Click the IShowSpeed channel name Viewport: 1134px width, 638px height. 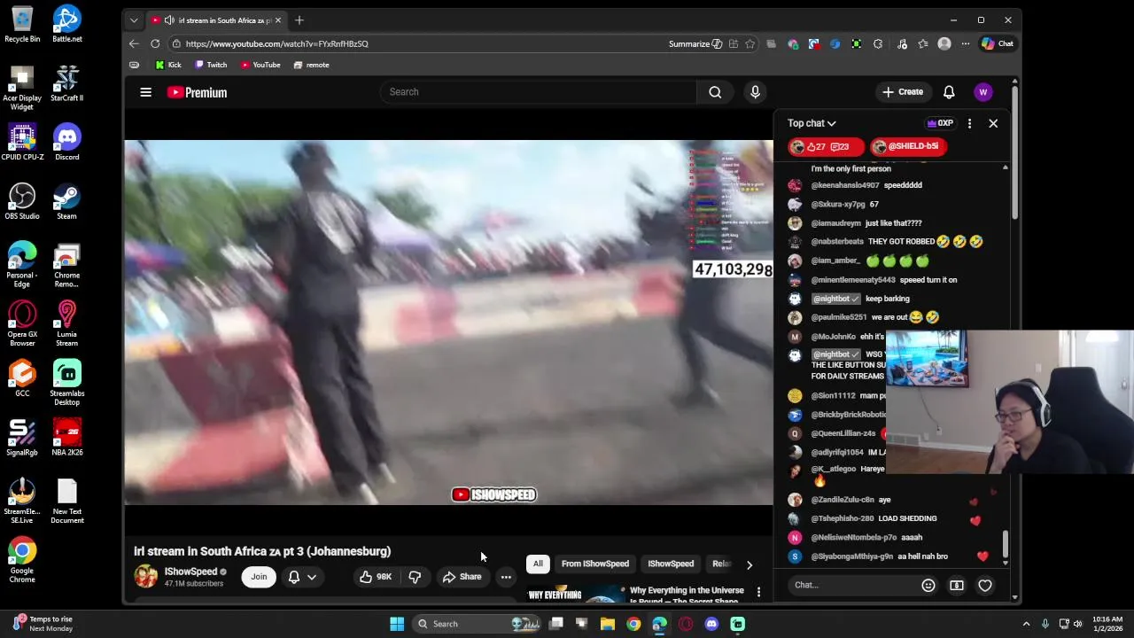[190, 572]
